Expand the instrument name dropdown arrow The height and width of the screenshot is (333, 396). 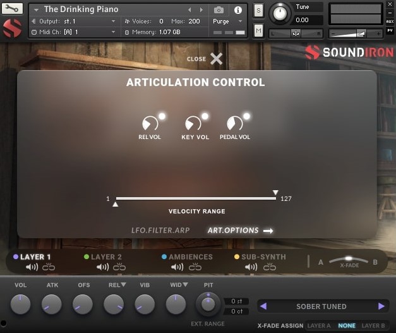[x=36, y=10]
